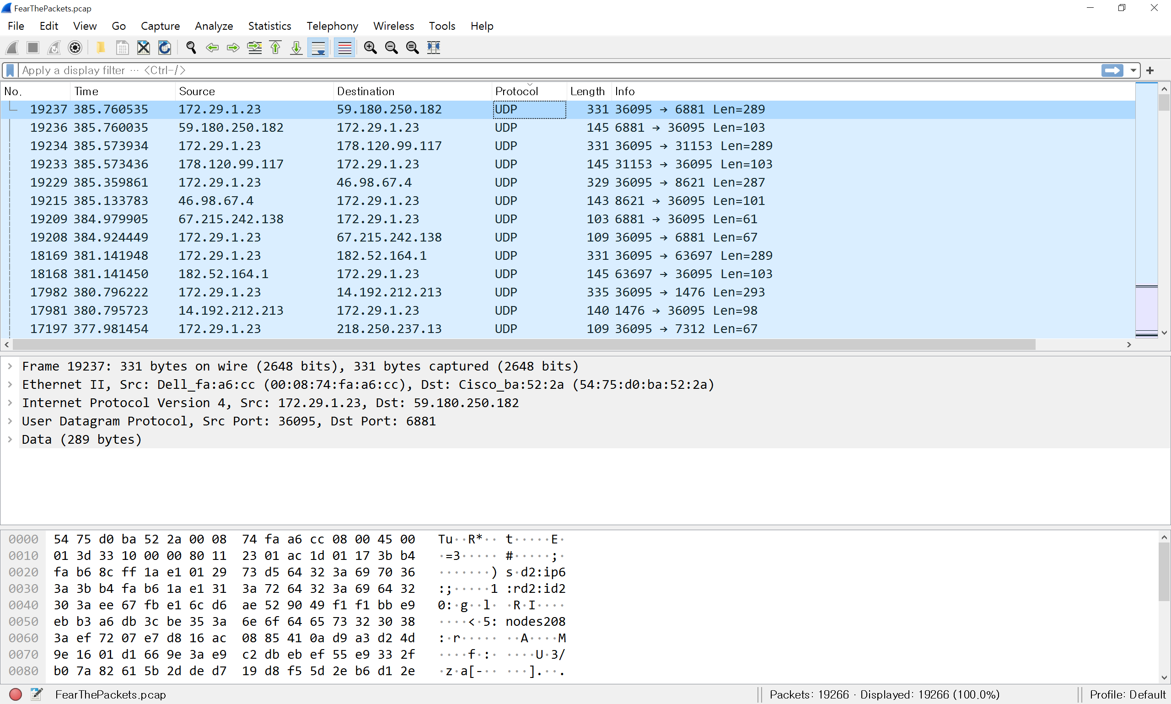Screen dimensions: 1171x704
Task: Go to the first packet icon
Action: point(275,48)
